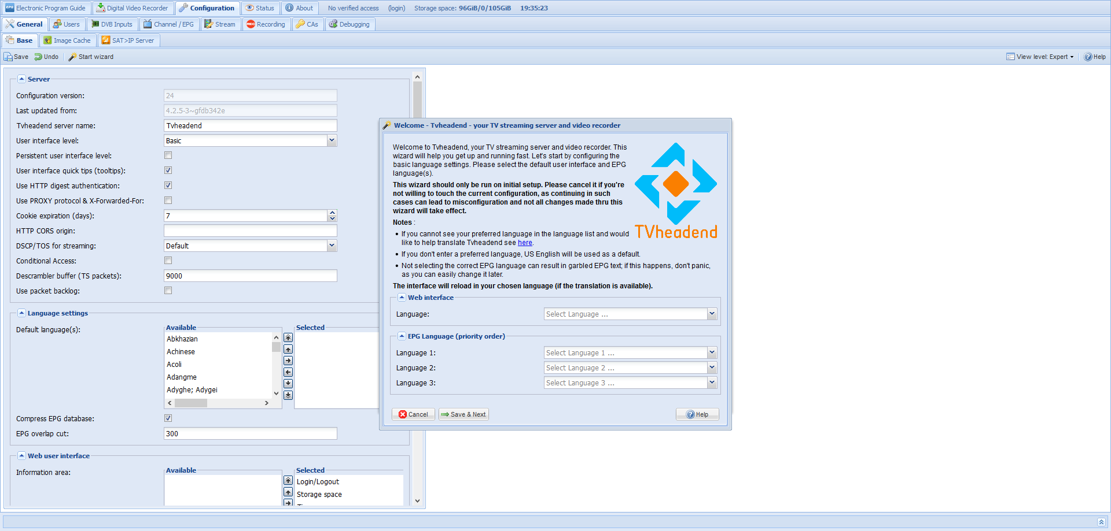The width and height of the screenshot is (1111, 531).
Task: Increase Cookie expiration days with stepper
Action: coord(332,213)
